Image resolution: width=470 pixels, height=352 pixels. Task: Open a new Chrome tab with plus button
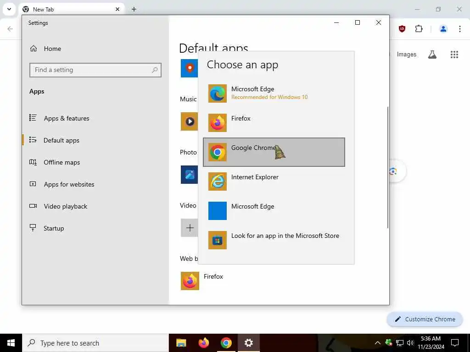[x=134, y=9]
